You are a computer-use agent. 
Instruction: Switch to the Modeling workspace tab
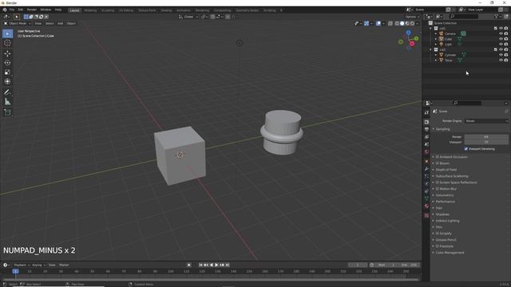(x=90, y=10)
